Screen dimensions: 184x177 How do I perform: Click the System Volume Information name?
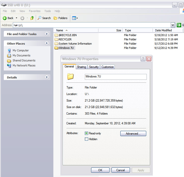click(75, 44)
